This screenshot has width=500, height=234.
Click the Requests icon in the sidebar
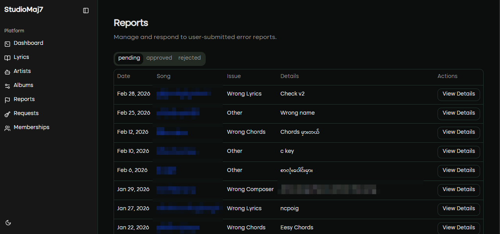(7, 113)
